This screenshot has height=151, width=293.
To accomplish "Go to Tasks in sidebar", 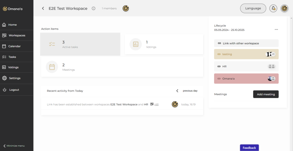I will point(12,57).
